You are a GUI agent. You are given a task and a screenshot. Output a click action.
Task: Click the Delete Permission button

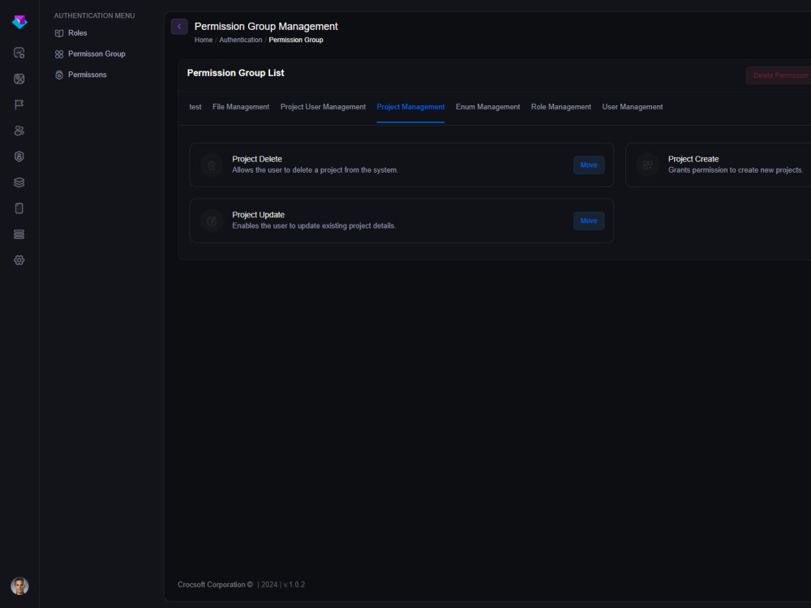779,75
